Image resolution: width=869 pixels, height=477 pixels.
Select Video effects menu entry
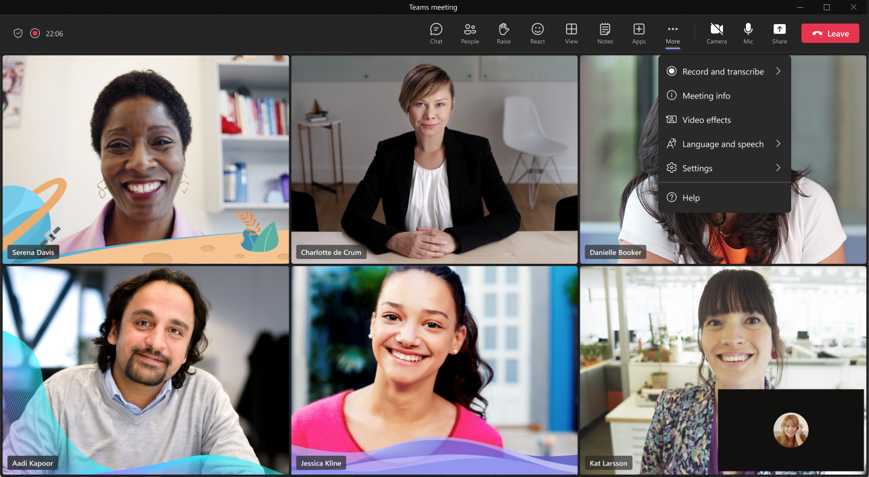coord(724,120)
